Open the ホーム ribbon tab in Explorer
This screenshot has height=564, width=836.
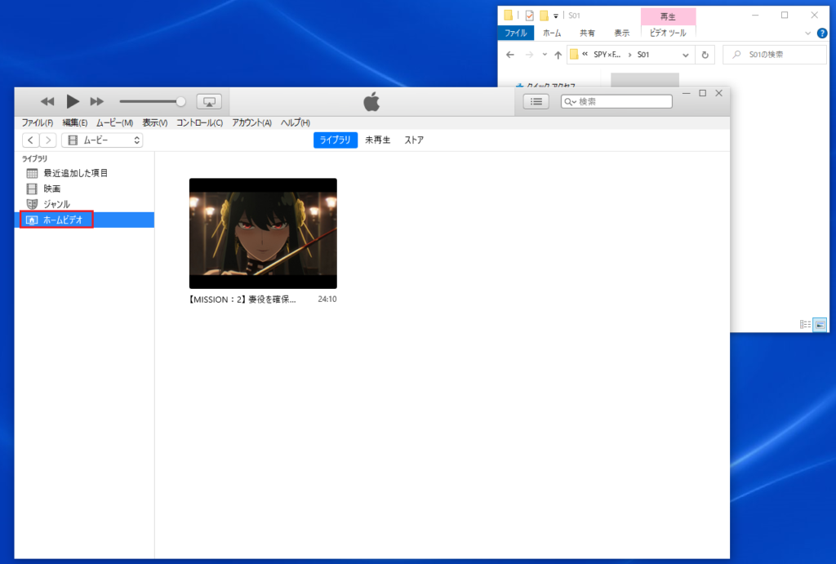click(552, 33)
